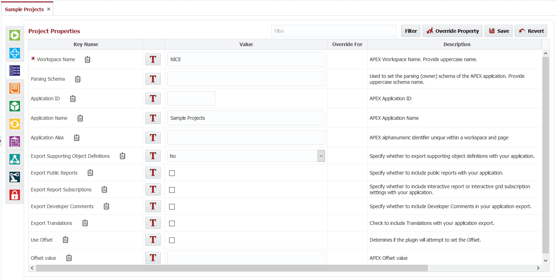The height and width of the screenshot is (279, 557).
Task: Click the horizontal scrollbar right arrow
Action: 538,268
